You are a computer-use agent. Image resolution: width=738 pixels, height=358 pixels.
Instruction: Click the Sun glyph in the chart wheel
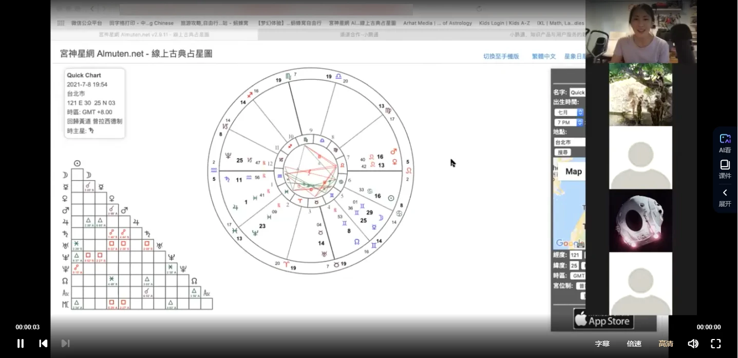coord(391,198)
